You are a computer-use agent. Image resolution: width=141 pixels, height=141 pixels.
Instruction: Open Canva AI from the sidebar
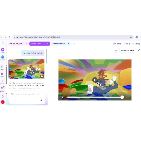(x=2, y=57)
